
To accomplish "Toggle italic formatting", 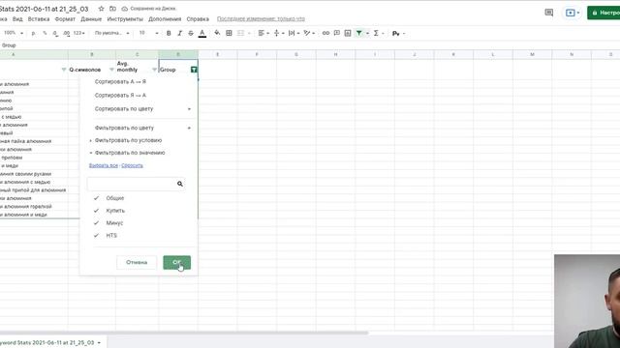I will click(180, 33).
